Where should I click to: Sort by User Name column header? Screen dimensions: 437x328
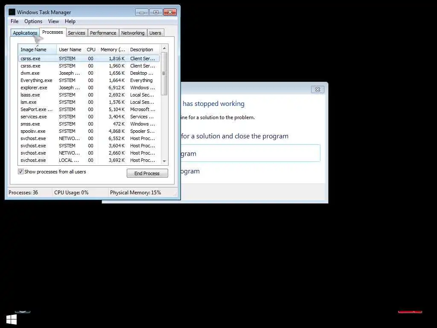pos(70,50)
